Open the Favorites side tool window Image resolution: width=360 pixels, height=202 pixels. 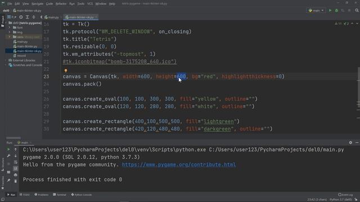pyautogui.click(x=2, y=183)
